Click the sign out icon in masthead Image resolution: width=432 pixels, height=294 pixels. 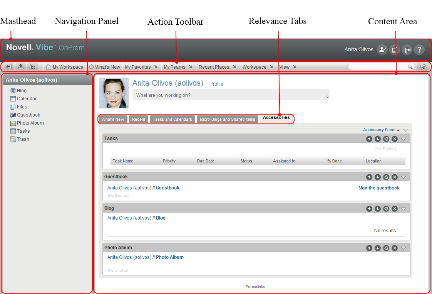(407, 50)
